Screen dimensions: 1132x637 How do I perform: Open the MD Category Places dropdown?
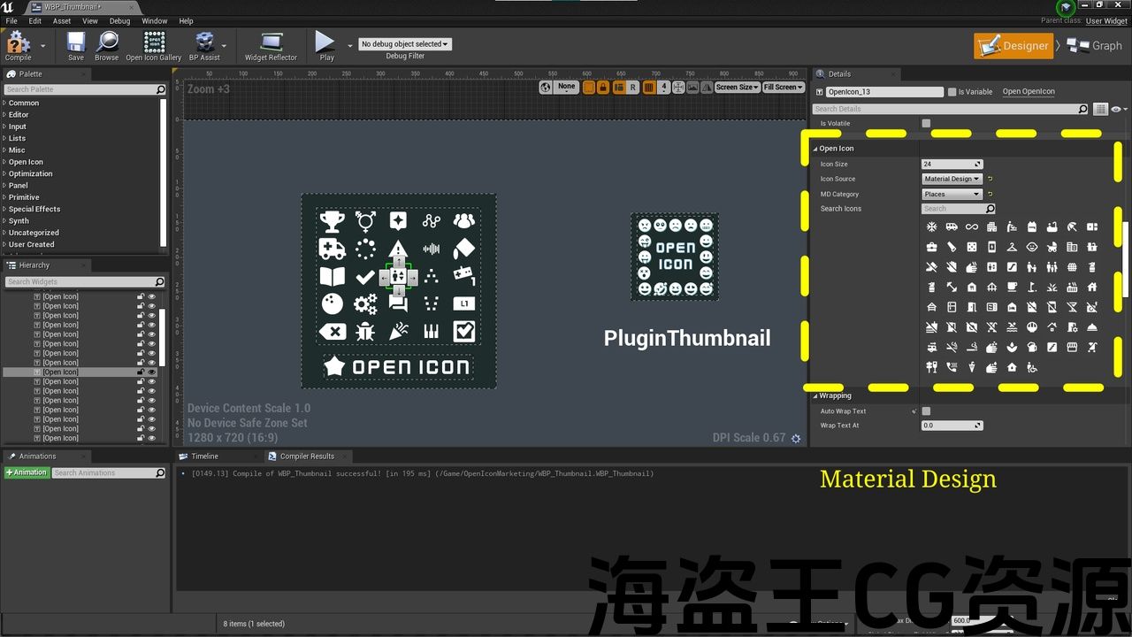pos(952,194)
